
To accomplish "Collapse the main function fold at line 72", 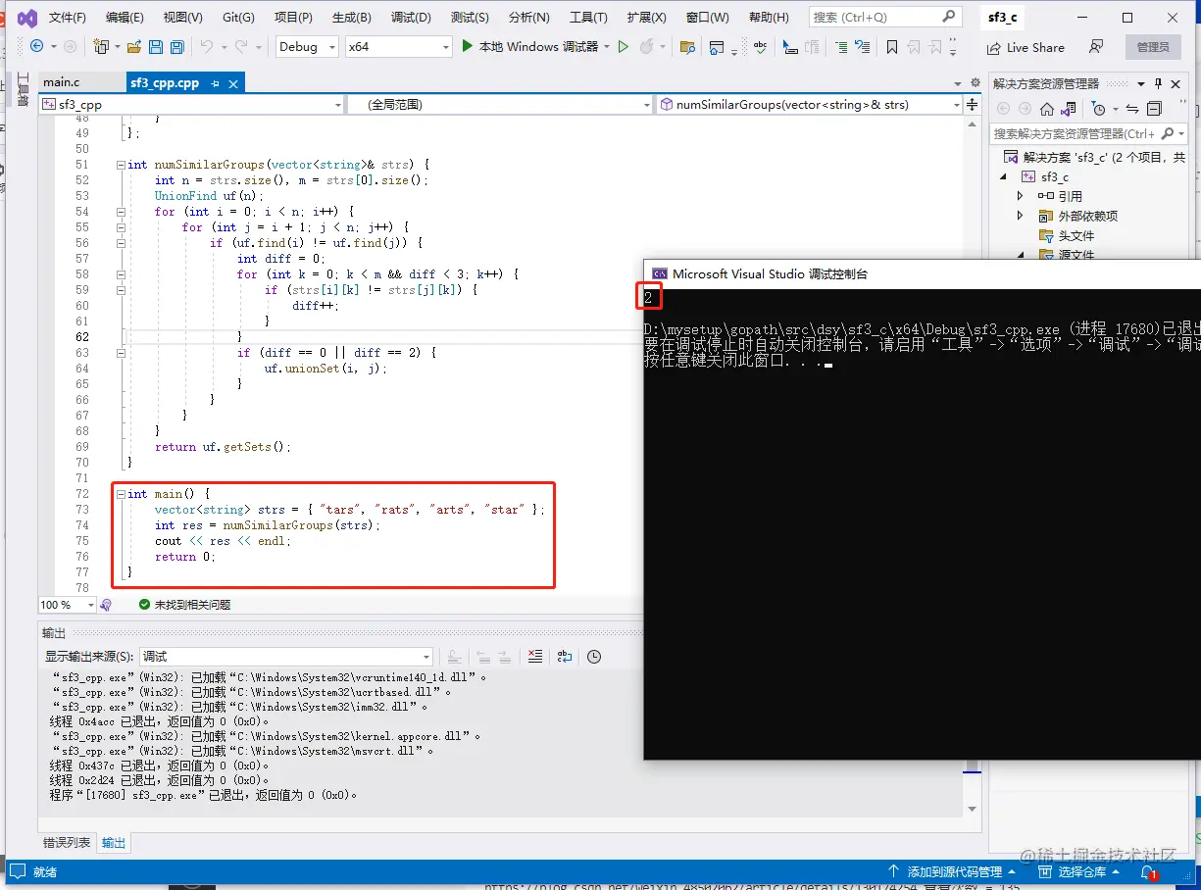I will click(x=121, y=494).
